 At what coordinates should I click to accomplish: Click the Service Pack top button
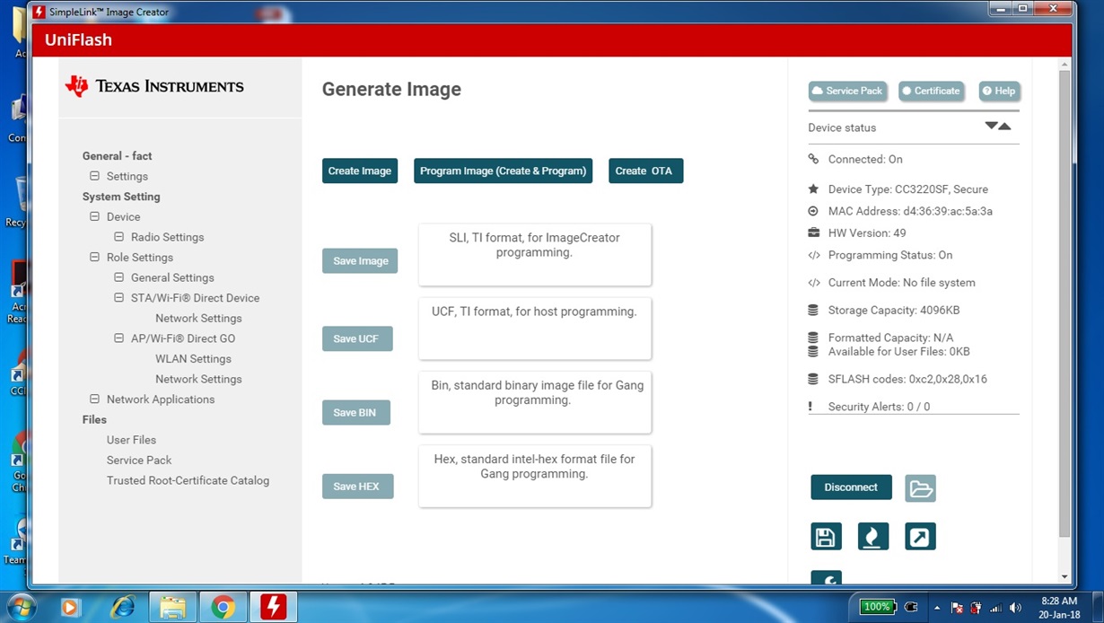848,91
